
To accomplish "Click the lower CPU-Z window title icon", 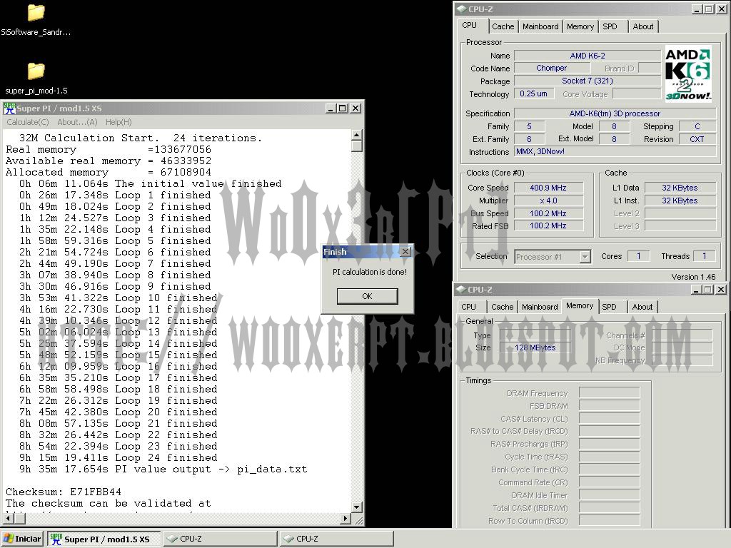I will click(461, 290).
